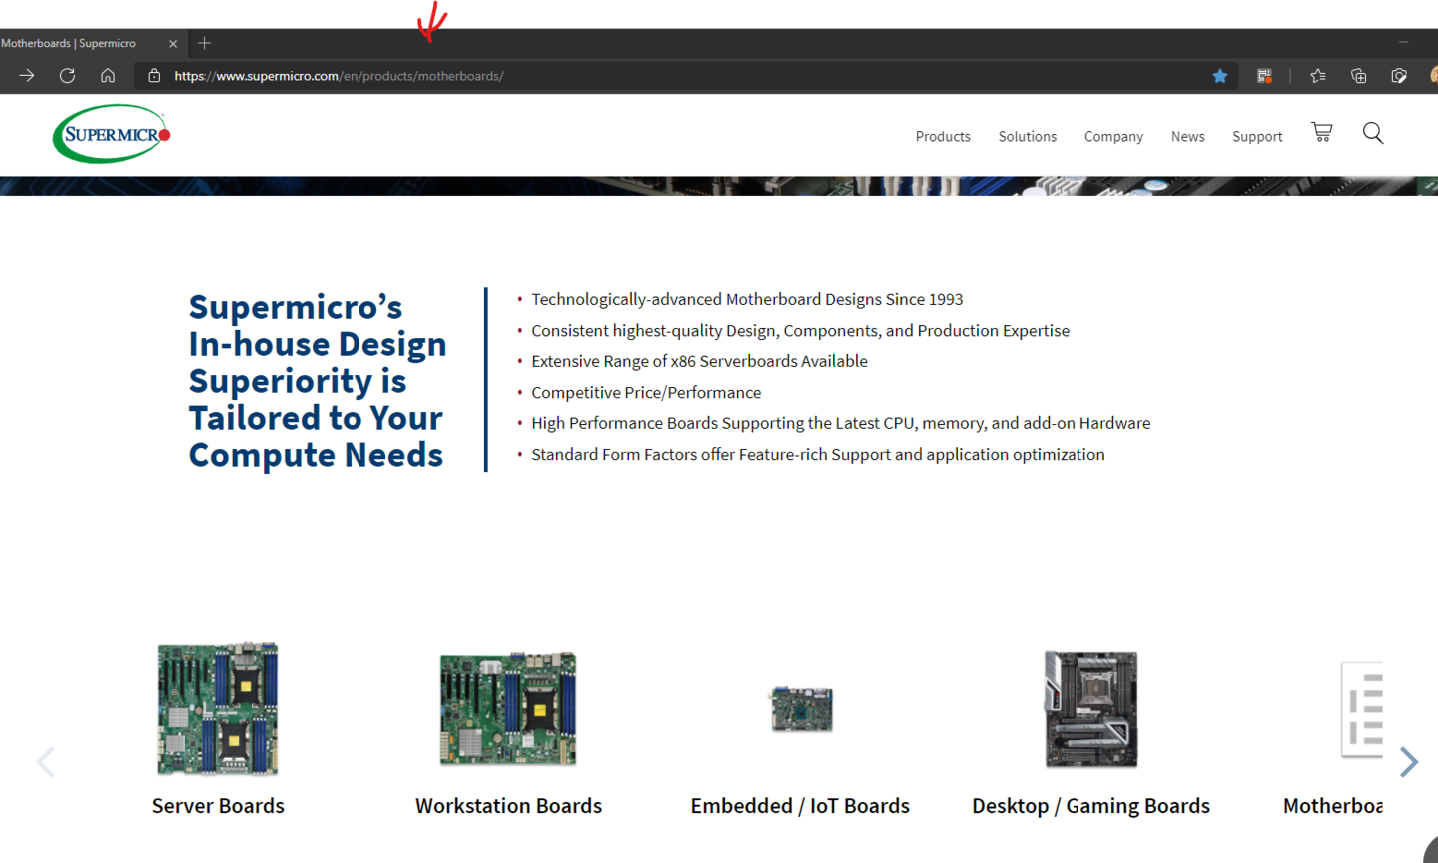Open a new tab with plus button
Viewport: 1438px width, 863px height.
[x=205, y=43]
